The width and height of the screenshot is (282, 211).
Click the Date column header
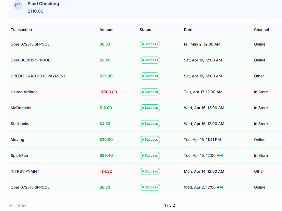coord(188,30)
